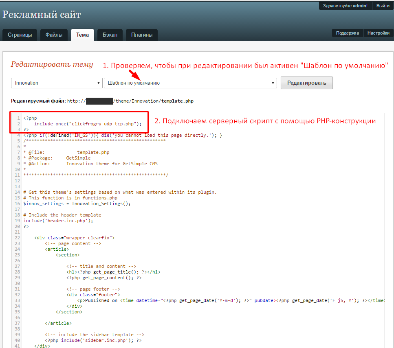Click the $innov_settings line in the editor
Viewport: 394px width, 348px height.
[77, 204]
